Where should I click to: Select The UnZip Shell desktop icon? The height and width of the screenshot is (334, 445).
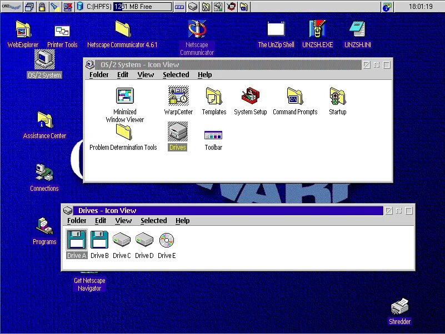coord(276,34)
